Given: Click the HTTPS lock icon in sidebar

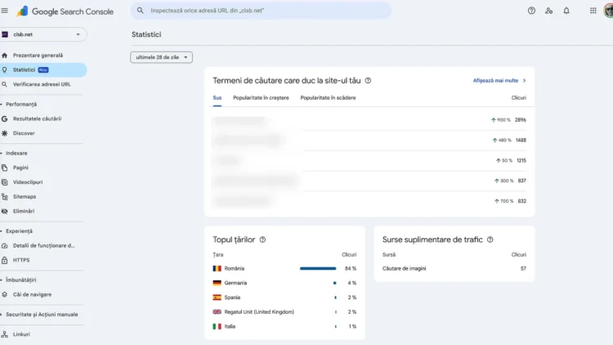Looking at the screenshot, I should 5,260.
